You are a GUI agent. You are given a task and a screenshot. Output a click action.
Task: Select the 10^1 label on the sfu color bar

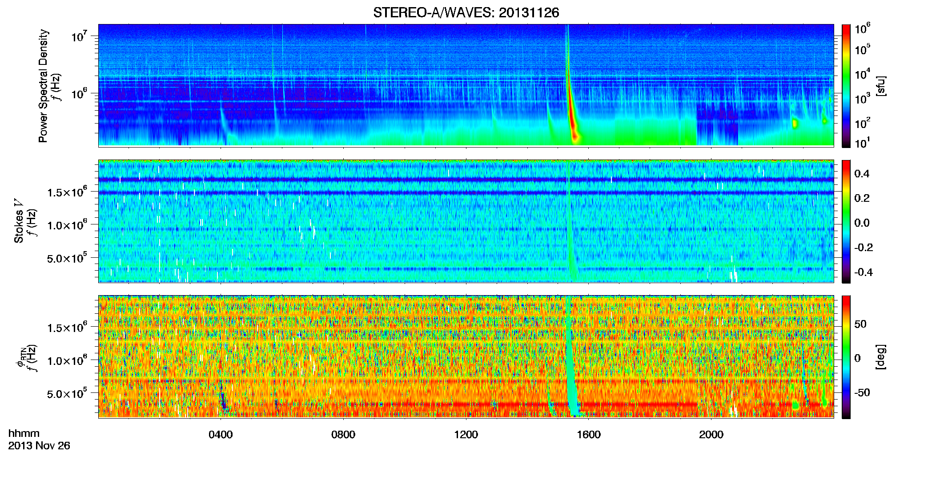point(863,143)
